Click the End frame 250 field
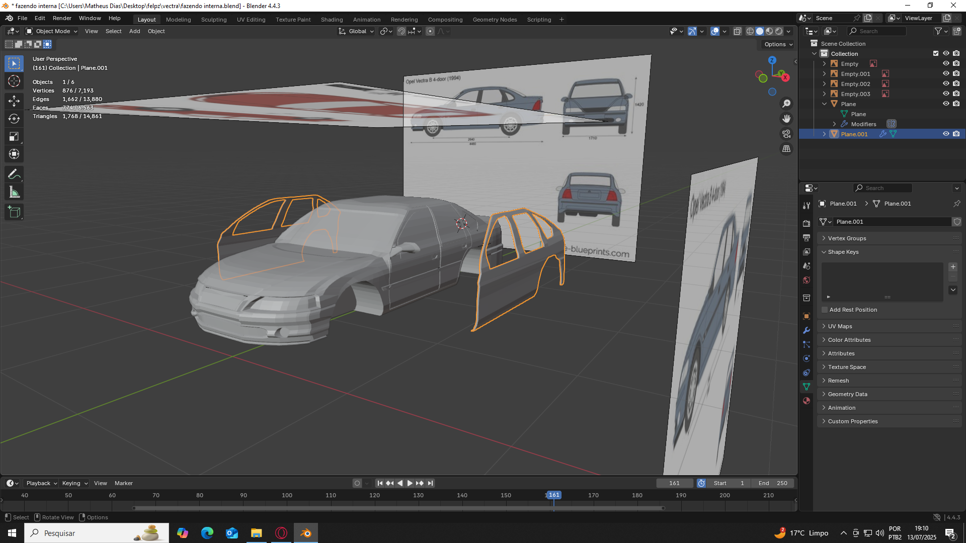 (x=773, y=483)
